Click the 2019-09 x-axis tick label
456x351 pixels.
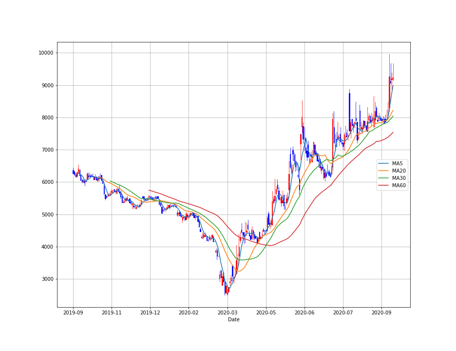(73, 312)
